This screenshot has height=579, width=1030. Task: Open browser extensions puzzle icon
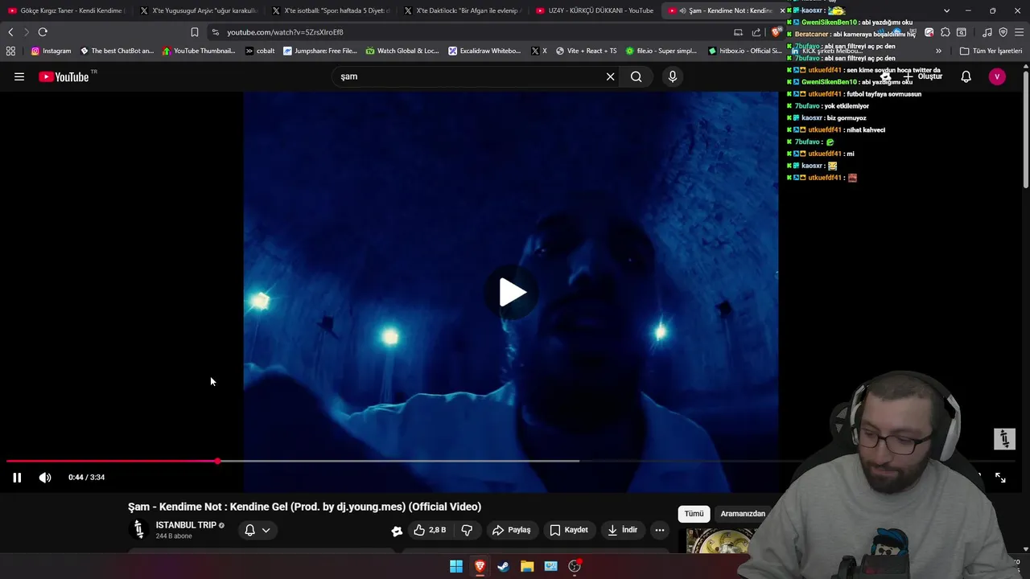coord(945,32)
